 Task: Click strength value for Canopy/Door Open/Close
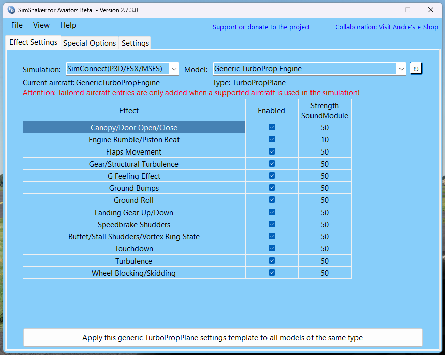(x=325, y=127)
